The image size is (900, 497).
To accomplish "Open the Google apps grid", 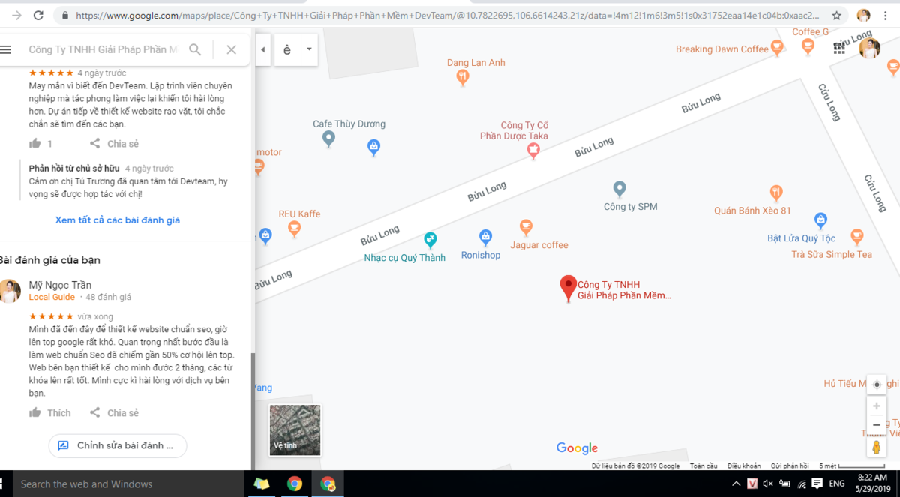I will [839, 48].
